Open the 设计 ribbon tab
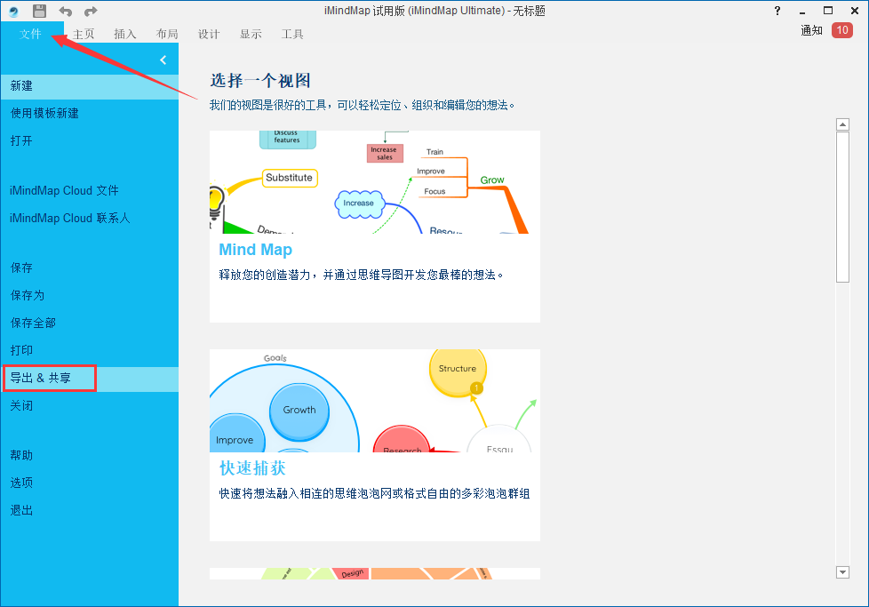The image size is (869, 607). coord(208,34)
